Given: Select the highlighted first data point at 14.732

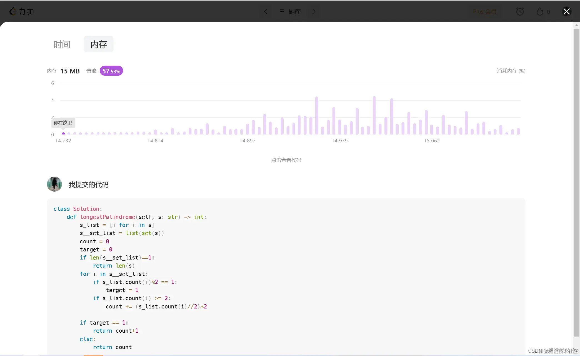Looking at the screenshot, I should click(63, 133).
